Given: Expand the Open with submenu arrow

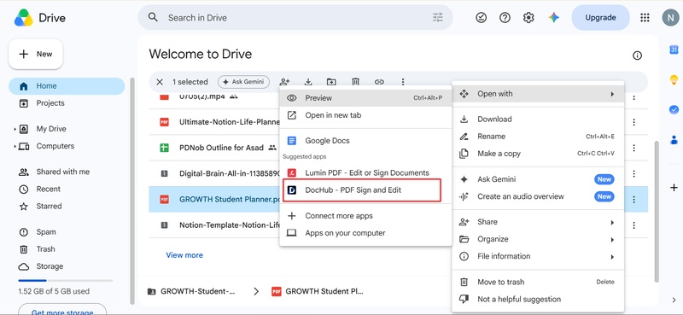Looking at the screenshot, I should [612, 94].
